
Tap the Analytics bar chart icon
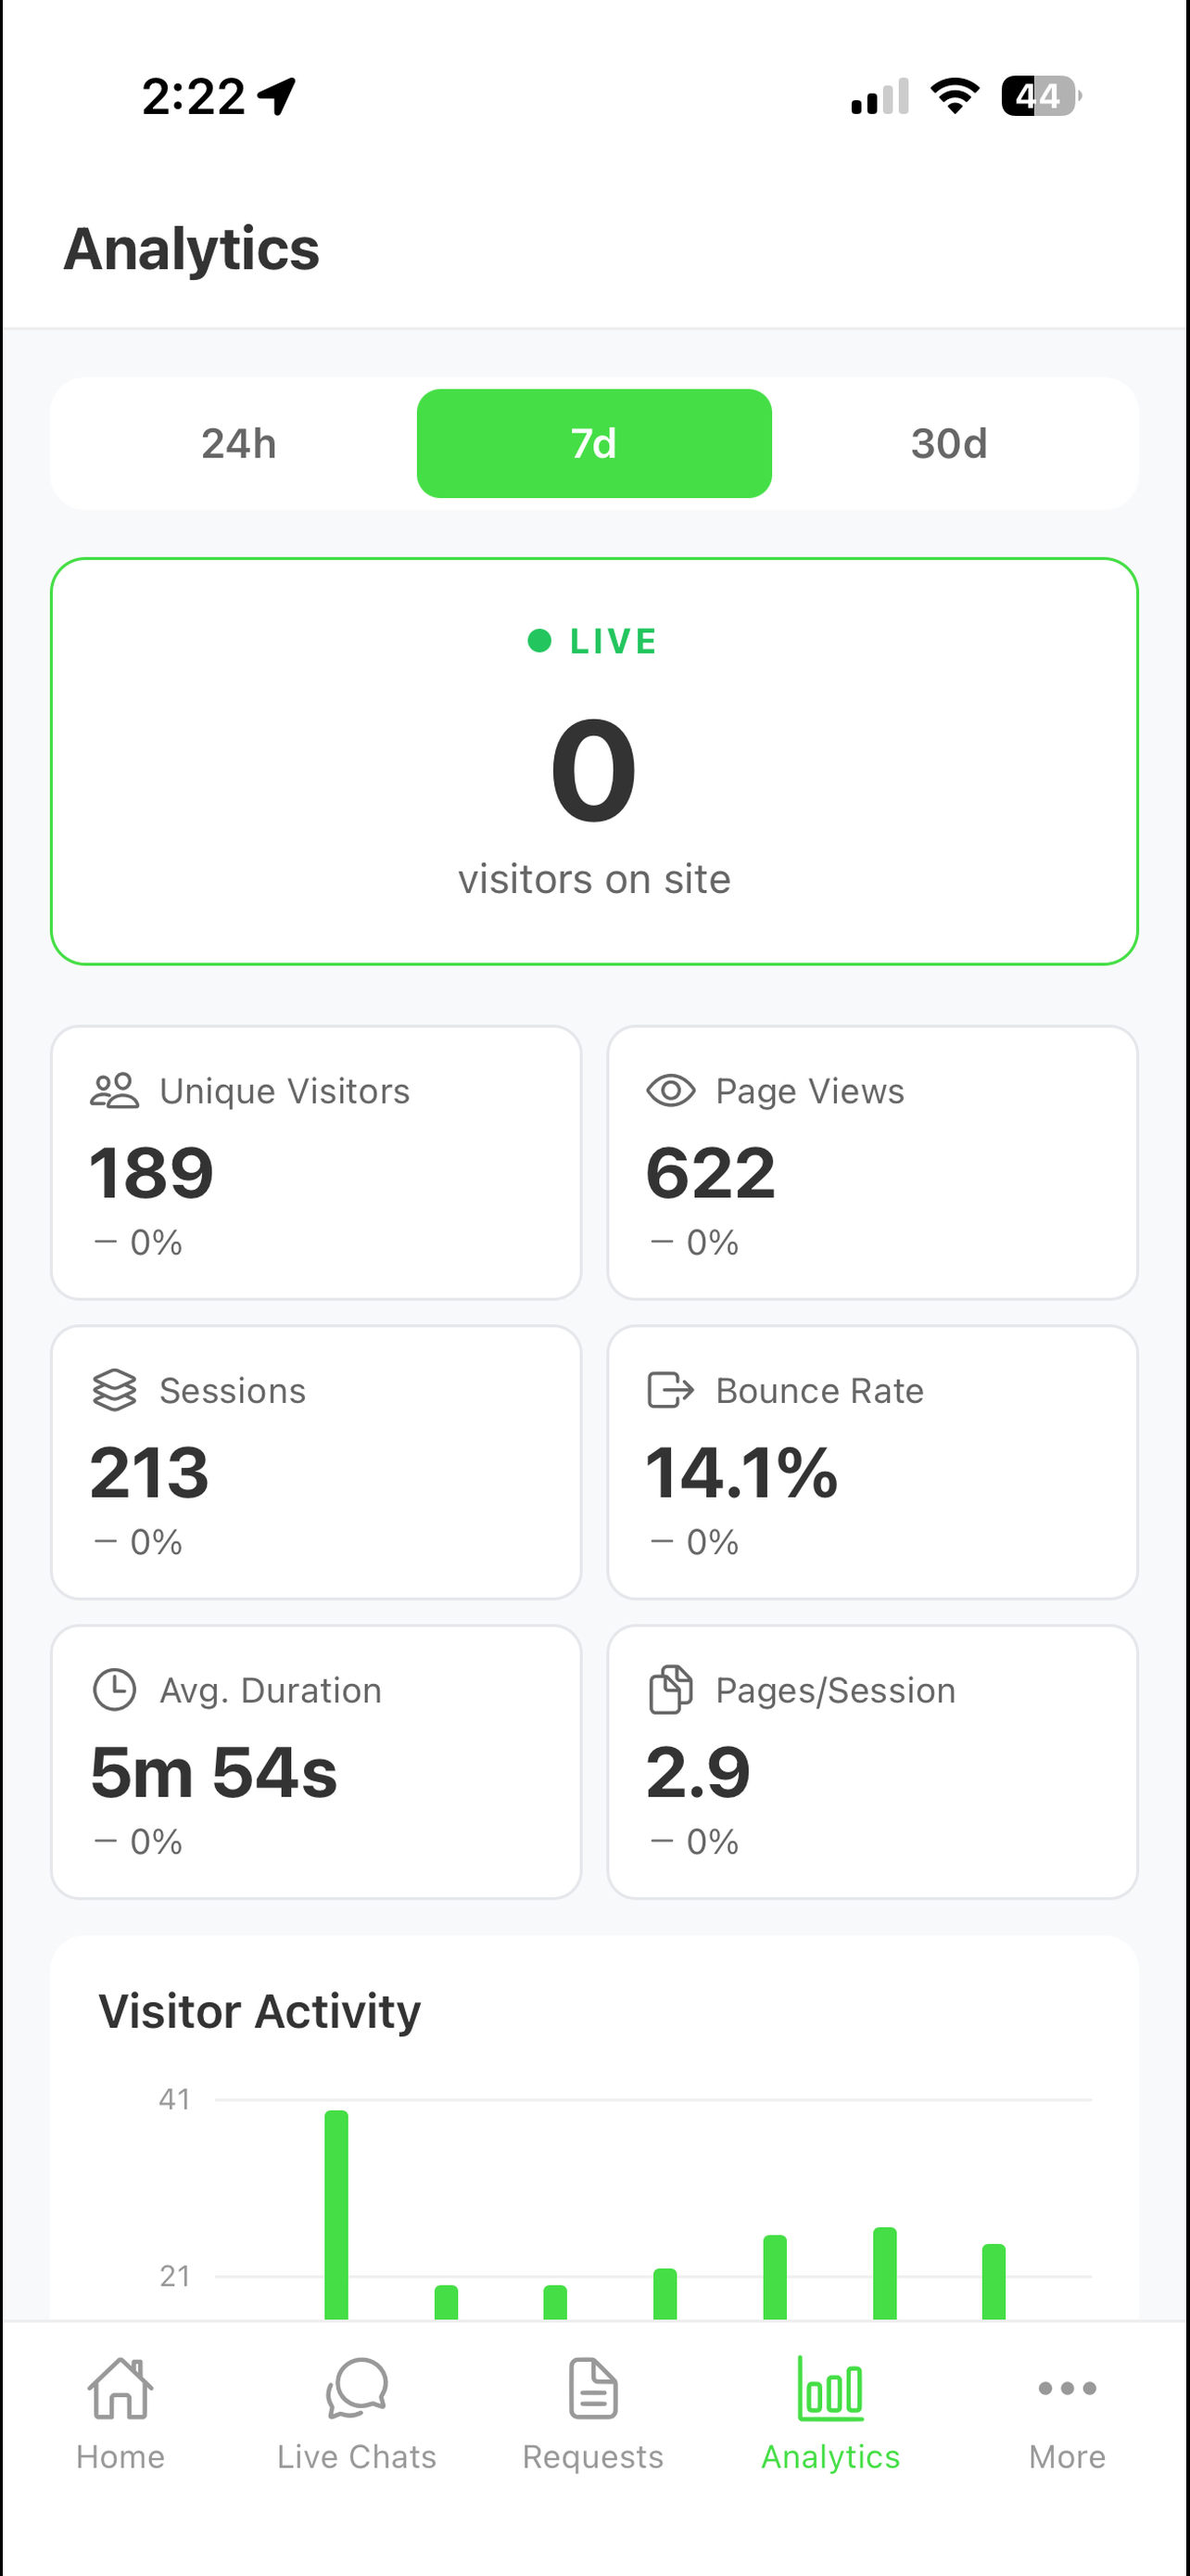click(830, 2388)
